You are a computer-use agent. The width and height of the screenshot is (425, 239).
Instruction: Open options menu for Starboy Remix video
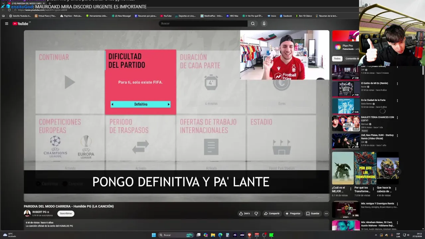point(397,135)
